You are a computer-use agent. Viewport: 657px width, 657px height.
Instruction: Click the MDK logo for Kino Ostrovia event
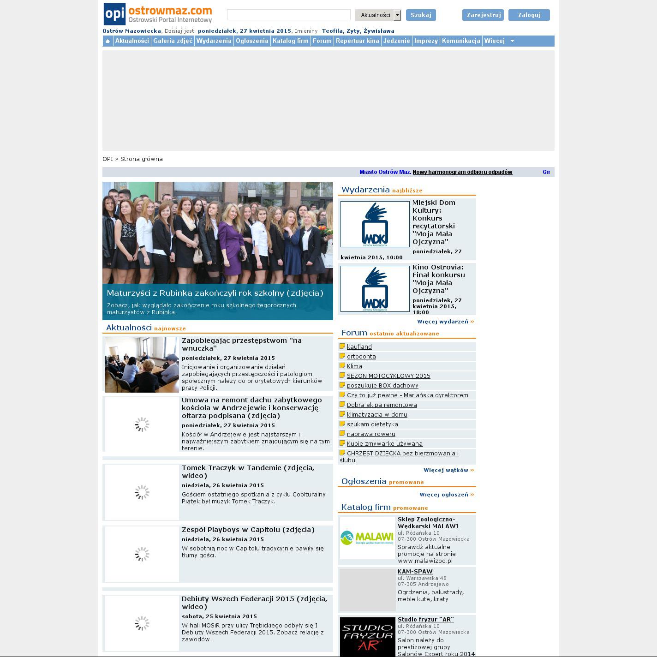coord(375,289)
